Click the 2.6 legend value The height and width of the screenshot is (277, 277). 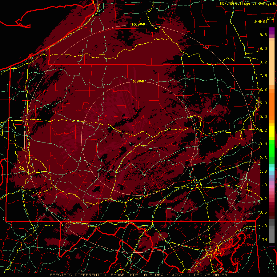click(x=263, y=158)
